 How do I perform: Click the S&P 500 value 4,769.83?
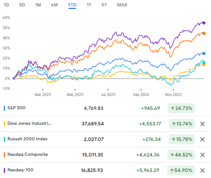coord(93,108)
